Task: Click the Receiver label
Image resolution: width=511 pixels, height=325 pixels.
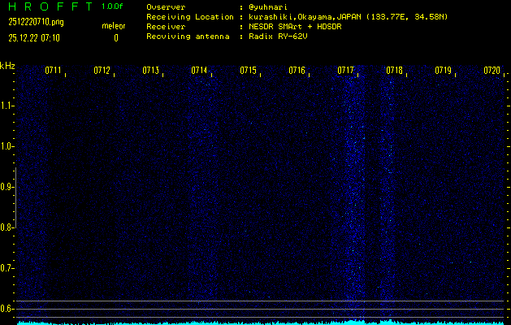Action: 166,27
